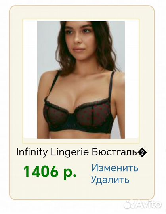
Task: Select the word Lingerie in title
Action: pyautogui.click(x=70, y=152)
